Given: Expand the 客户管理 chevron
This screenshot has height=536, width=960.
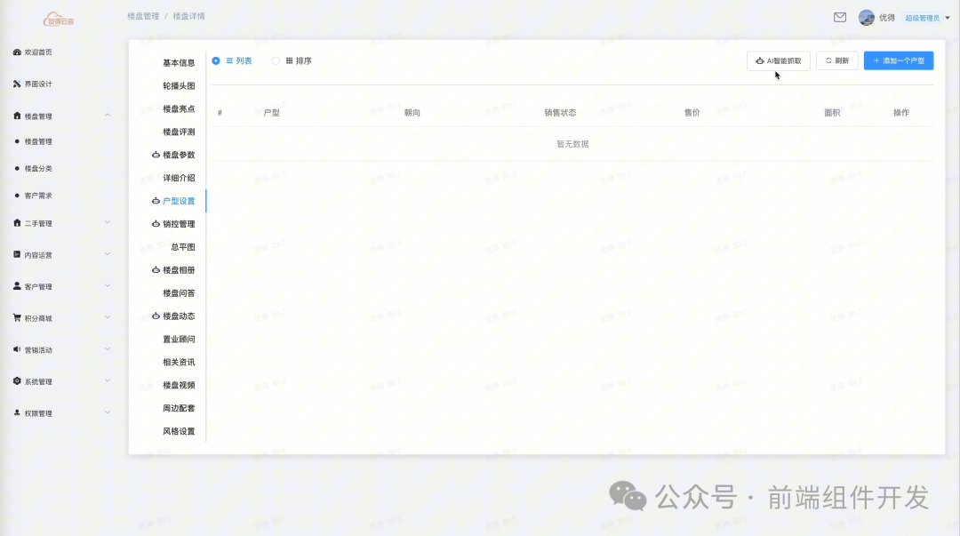Looking at the screenshot, I should (x=108, y=285).
